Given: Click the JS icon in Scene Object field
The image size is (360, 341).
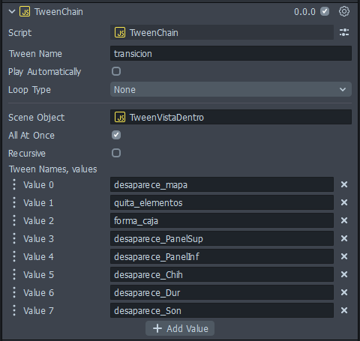Looking at the screenshot, I should [120, 117].
